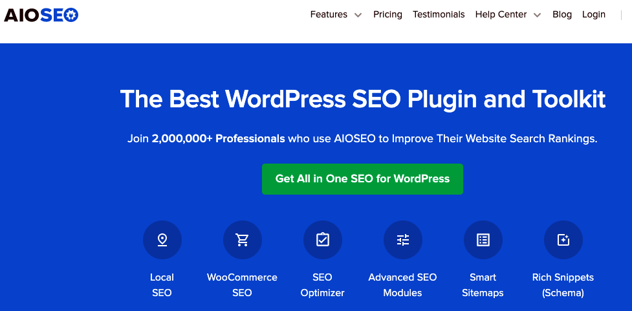The image size is (632, 311).
Task: Open the Help Center menu item
Action: [501, 14]
